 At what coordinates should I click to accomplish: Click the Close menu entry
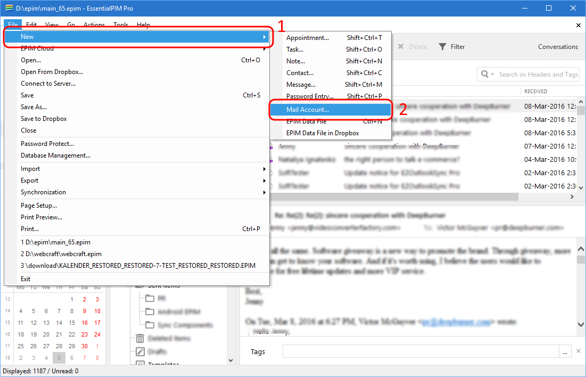point(137,130)
